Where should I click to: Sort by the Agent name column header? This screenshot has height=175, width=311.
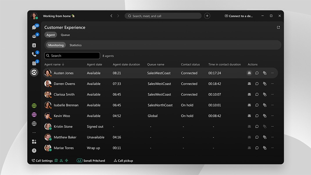(x=54, y=64)
